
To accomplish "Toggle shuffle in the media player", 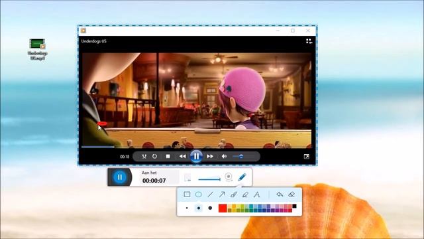I will click(x=144, y=157).
